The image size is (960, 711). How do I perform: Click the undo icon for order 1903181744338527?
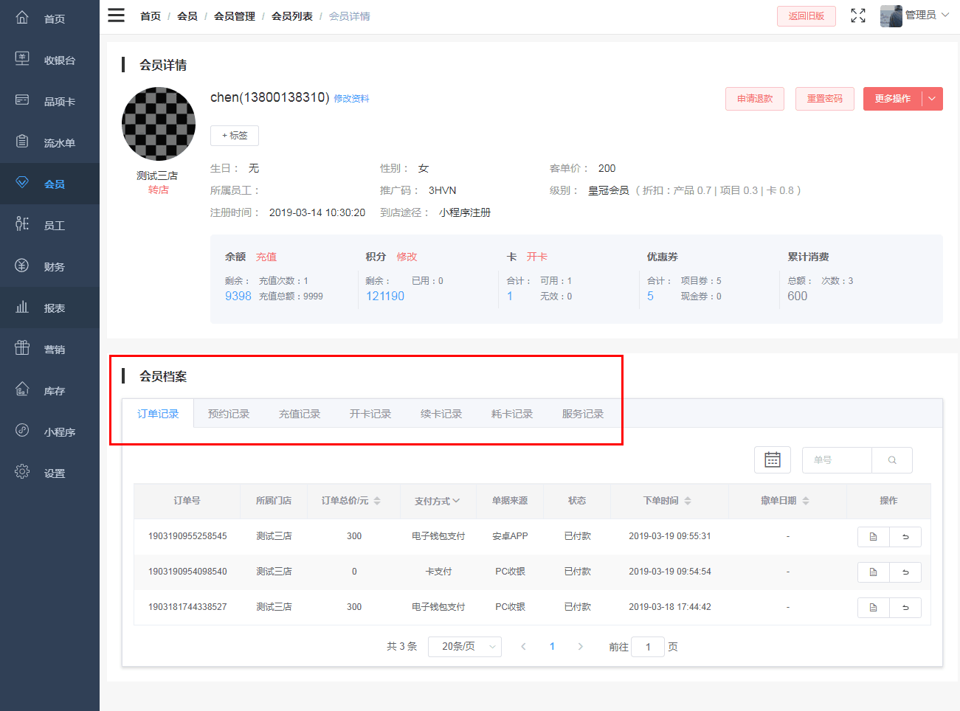pos(905,608)
